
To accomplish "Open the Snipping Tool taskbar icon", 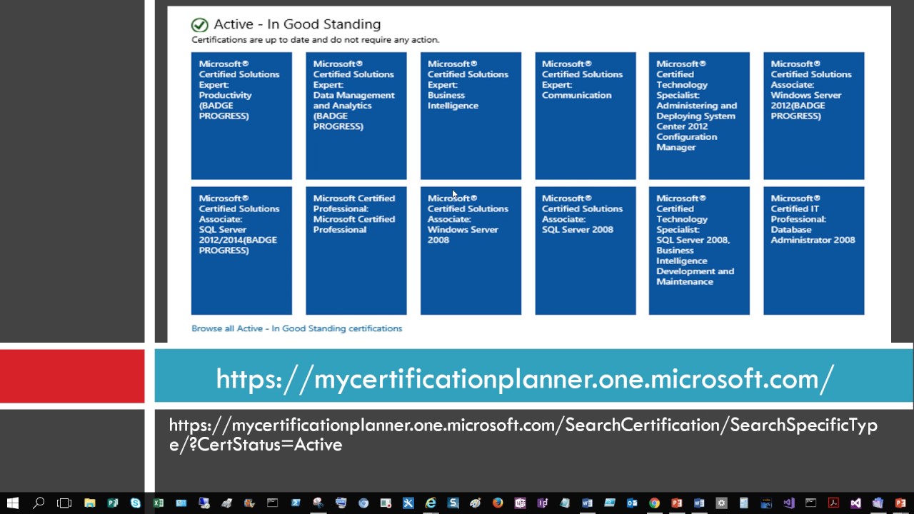I will [318, 503].
